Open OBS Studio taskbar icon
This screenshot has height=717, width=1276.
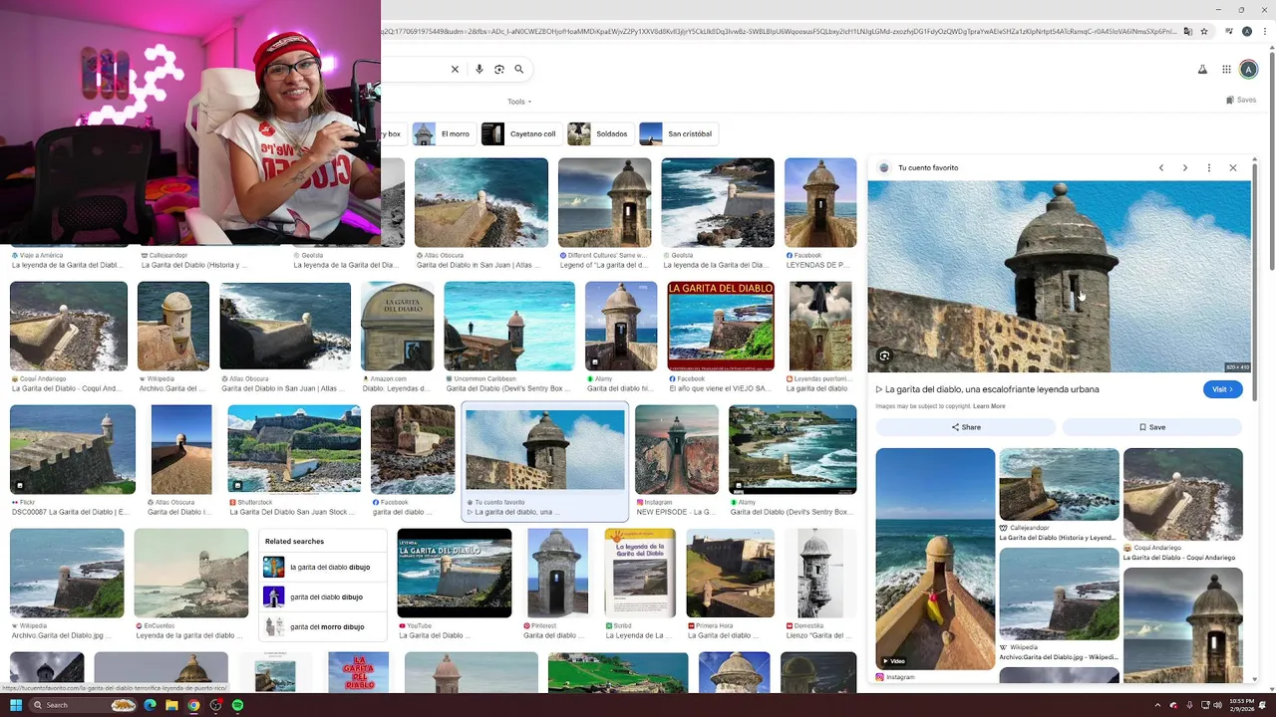coord(216,705)
